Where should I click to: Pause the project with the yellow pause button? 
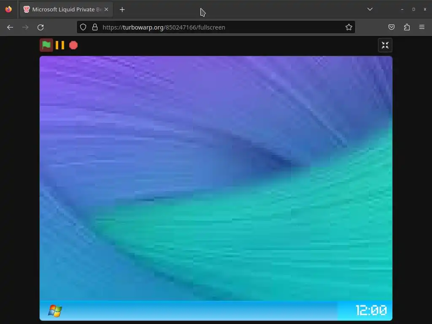(60, 45)
